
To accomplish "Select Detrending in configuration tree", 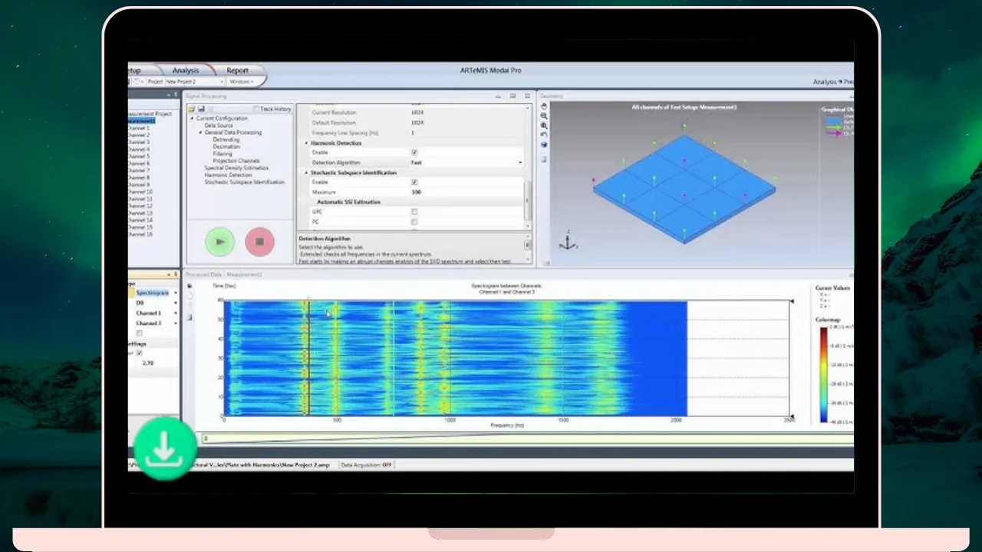I will coord(226,140).
